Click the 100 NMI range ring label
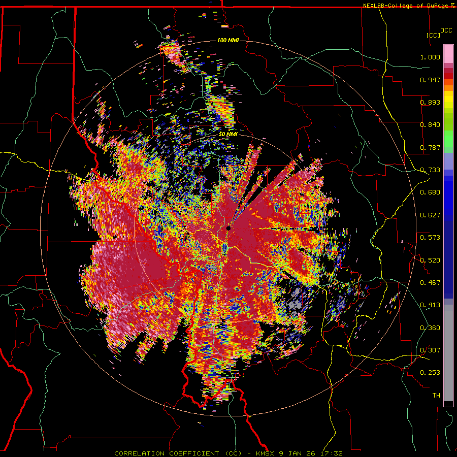 (228, 40)
